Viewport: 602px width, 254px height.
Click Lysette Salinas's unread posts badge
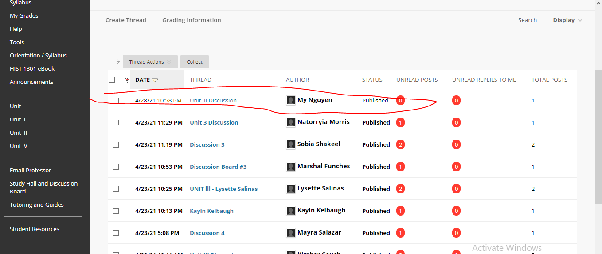pos(401,189)
